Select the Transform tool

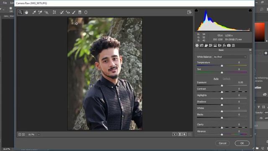[54, 12]
